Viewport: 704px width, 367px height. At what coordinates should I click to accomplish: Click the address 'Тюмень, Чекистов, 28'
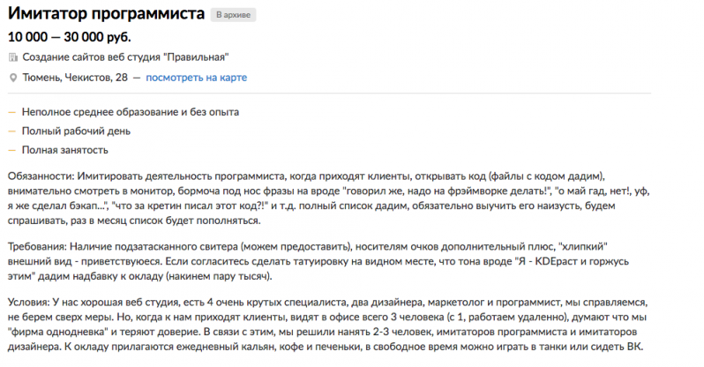[75, 78]
